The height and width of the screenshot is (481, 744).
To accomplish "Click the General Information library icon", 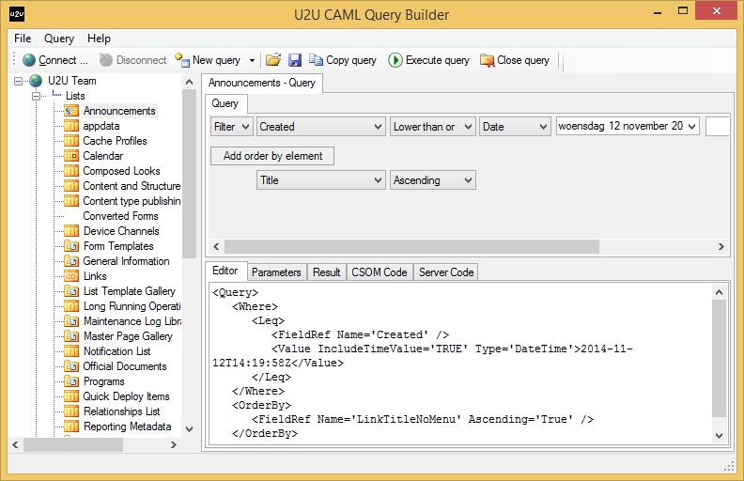I will 71,261.
